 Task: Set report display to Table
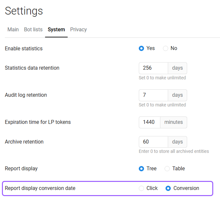(167, 169)
